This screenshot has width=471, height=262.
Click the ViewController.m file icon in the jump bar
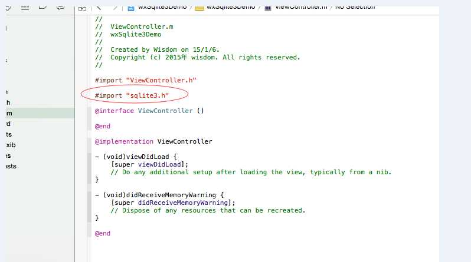(267, 8)
